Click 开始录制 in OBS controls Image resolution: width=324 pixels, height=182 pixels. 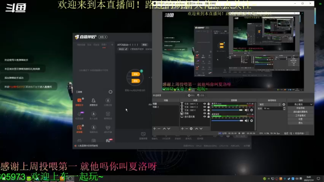tap(301, 108)
